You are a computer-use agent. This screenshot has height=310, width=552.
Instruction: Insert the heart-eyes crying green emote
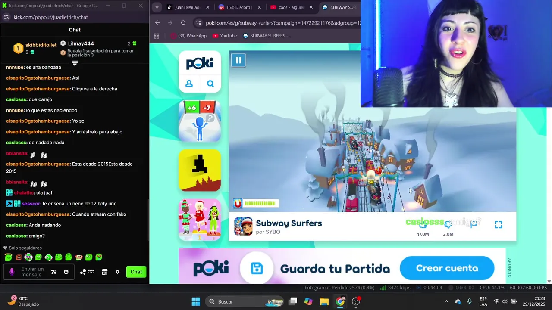tap(99, 257)
